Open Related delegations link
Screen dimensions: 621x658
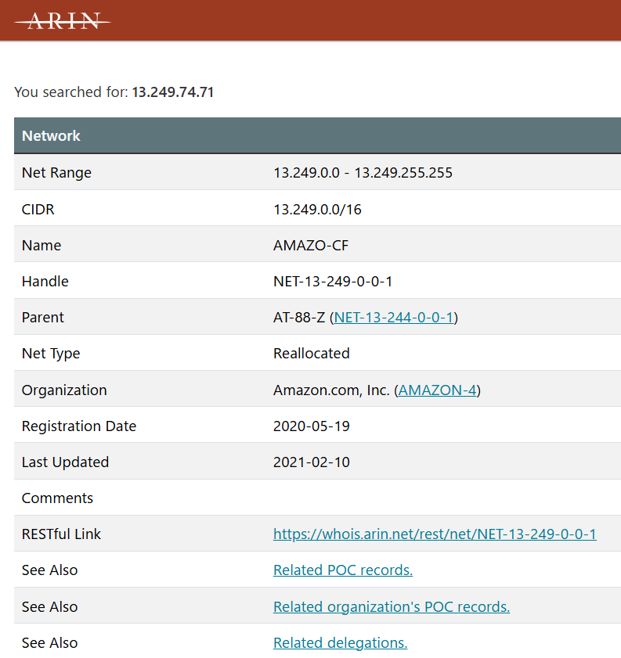click(340, 643)
